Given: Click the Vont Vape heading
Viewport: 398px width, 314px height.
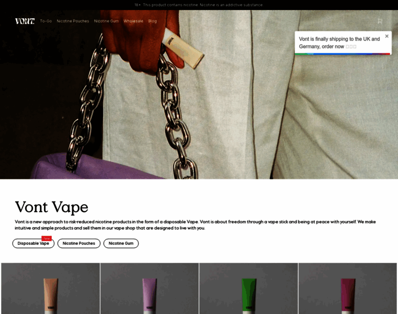Looking at the screenshot, I should click(x=51, y=207).
